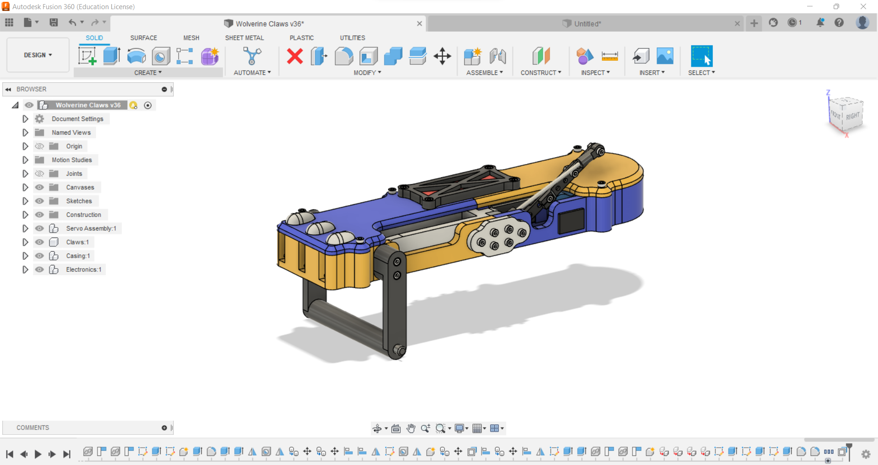Open the CONSTRUCT menu

point(541,73)
